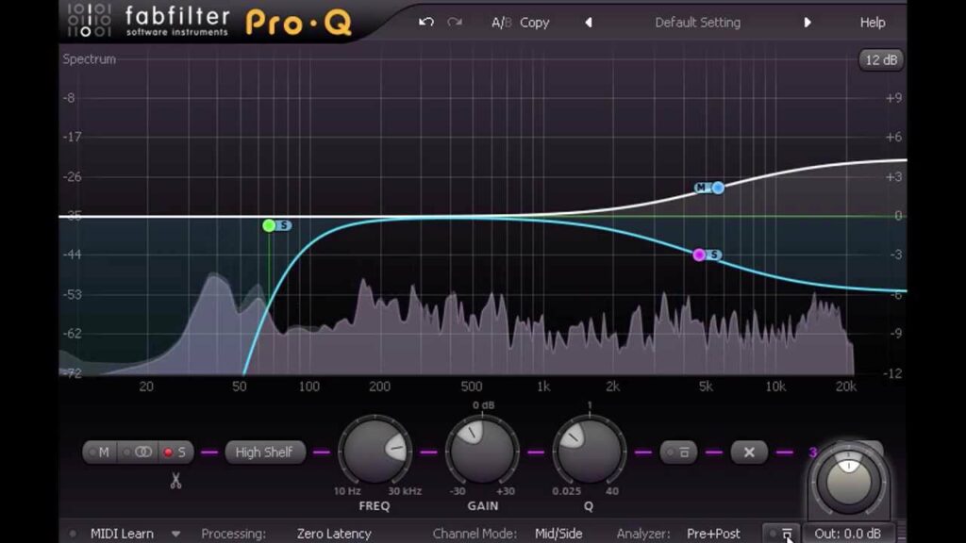Select the magenta side band node

pos(699,255)
